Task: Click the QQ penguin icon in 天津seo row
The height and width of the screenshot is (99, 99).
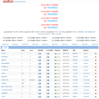Action: click(96, 74)
